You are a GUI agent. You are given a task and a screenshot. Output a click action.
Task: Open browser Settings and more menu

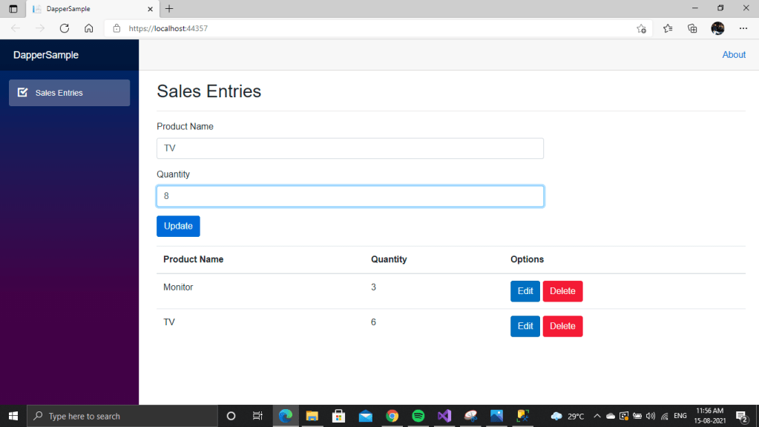point(743,28)
